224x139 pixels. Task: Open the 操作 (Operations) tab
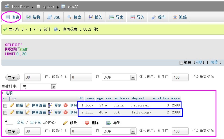coord(158,17)
